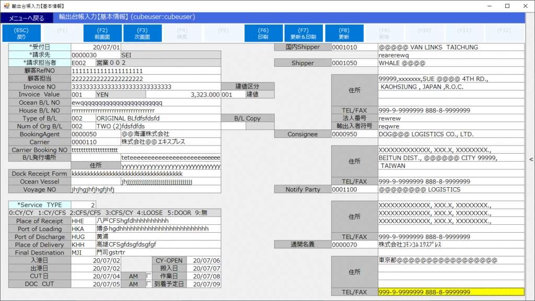Go to next screen with (F3) 次画面
This screenshot has height=301, width=535.
point(143,33)
